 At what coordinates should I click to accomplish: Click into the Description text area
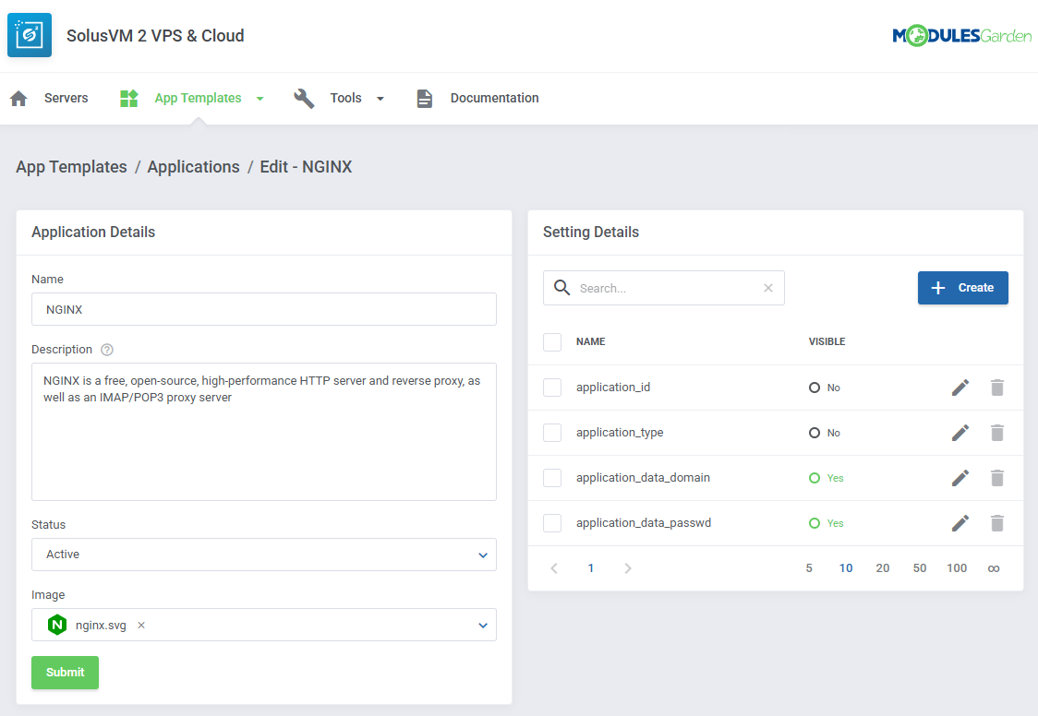click(x=264, y=432)
